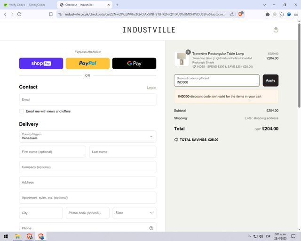Click Travertine Rectangular Table Lamp title
The height and width of the screenshot is (241, 301).
tap(218, 54)
